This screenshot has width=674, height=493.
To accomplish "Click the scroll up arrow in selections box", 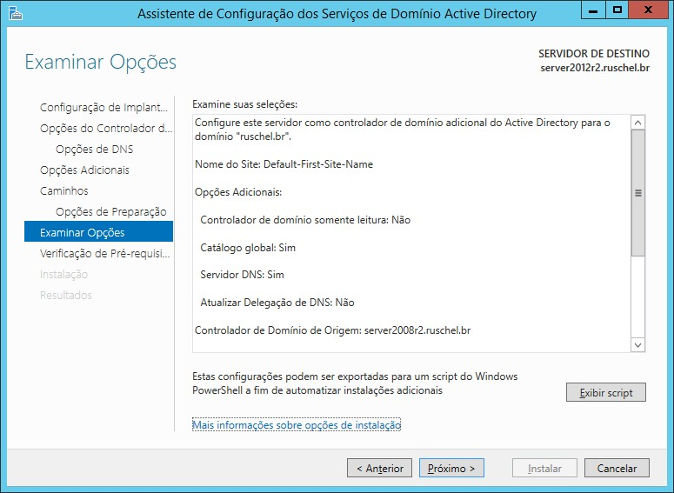I will point(637,123).
